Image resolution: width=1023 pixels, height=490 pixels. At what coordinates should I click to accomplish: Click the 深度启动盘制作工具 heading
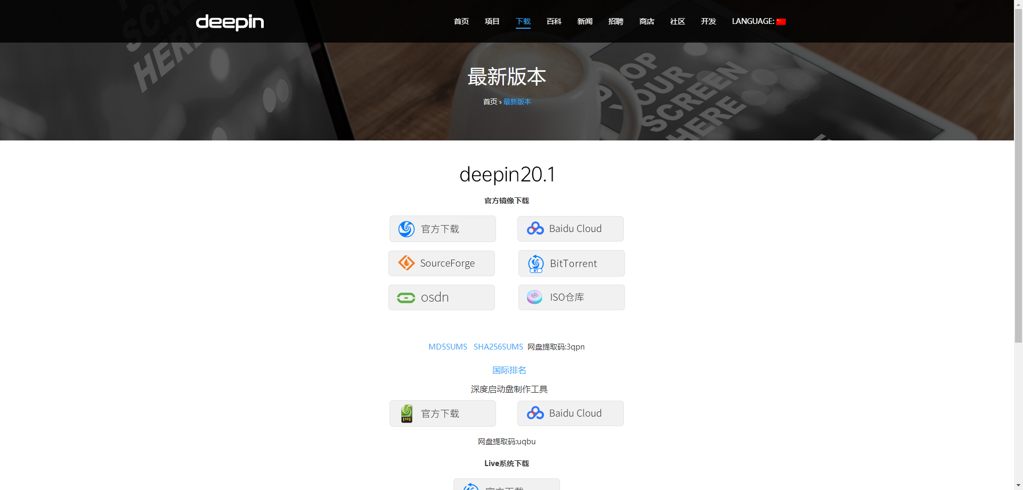coord(509,389)
